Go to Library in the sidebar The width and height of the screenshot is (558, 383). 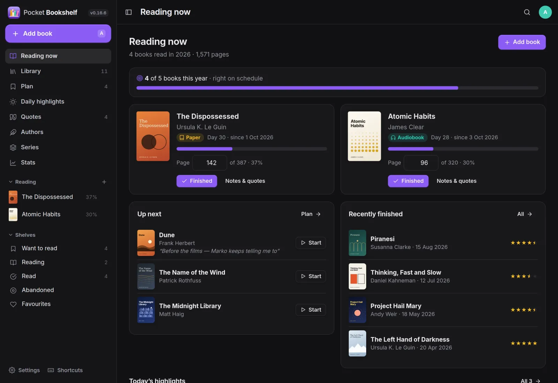click(58, 71)
